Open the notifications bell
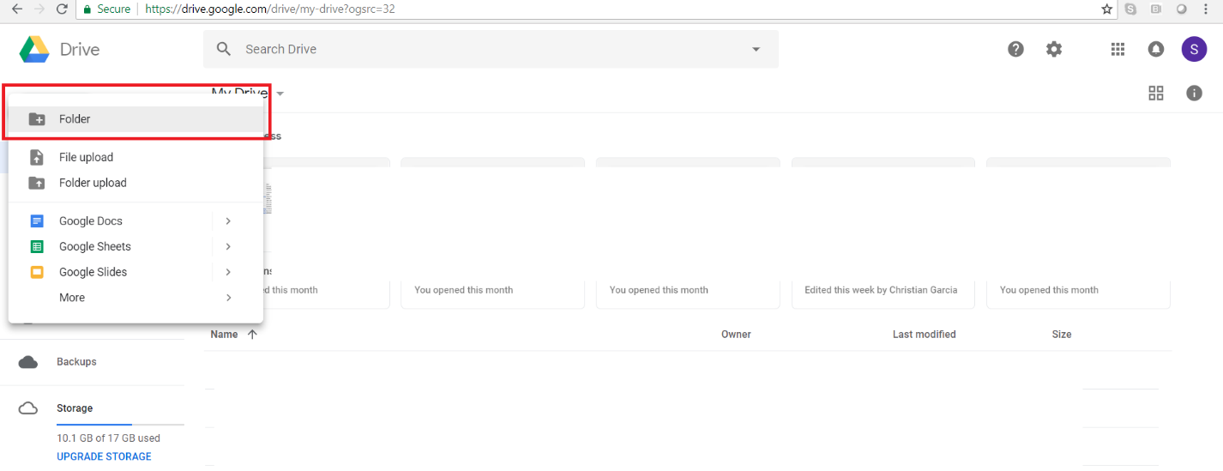This screenshot has width=1223, height=471. [1156, 49]
